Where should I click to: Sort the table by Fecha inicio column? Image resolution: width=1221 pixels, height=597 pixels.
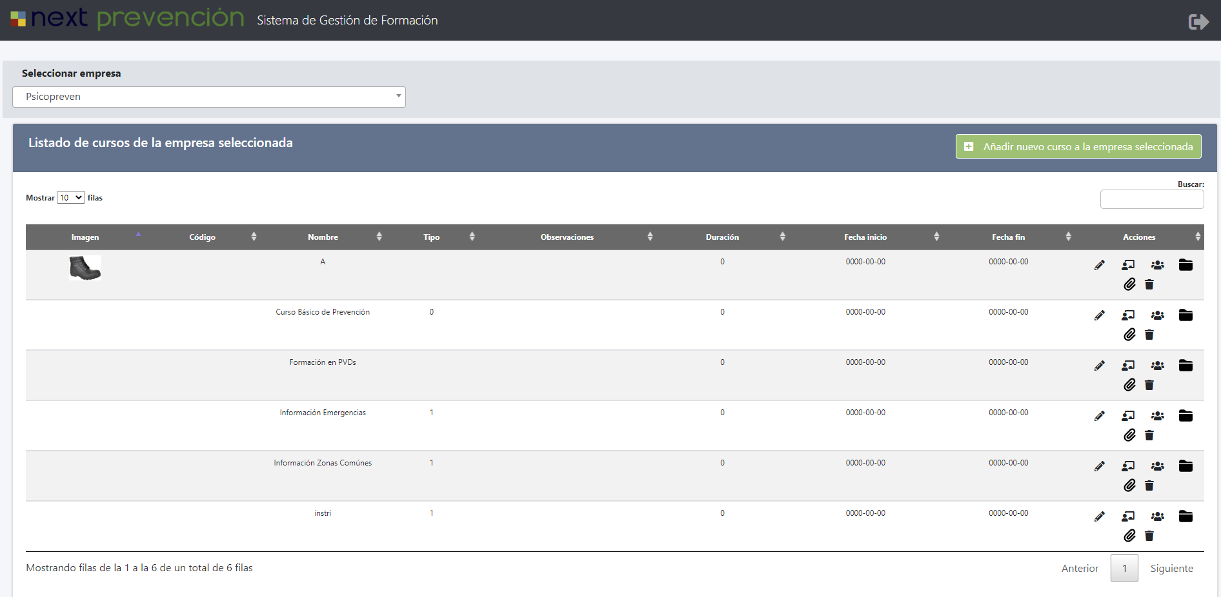tap(865, 237)
